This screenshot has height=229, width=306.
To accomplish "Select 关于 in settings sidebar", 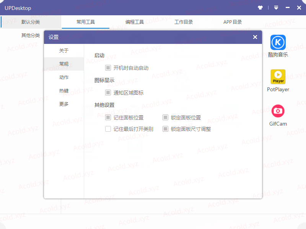I will click(x=64, y=51).
